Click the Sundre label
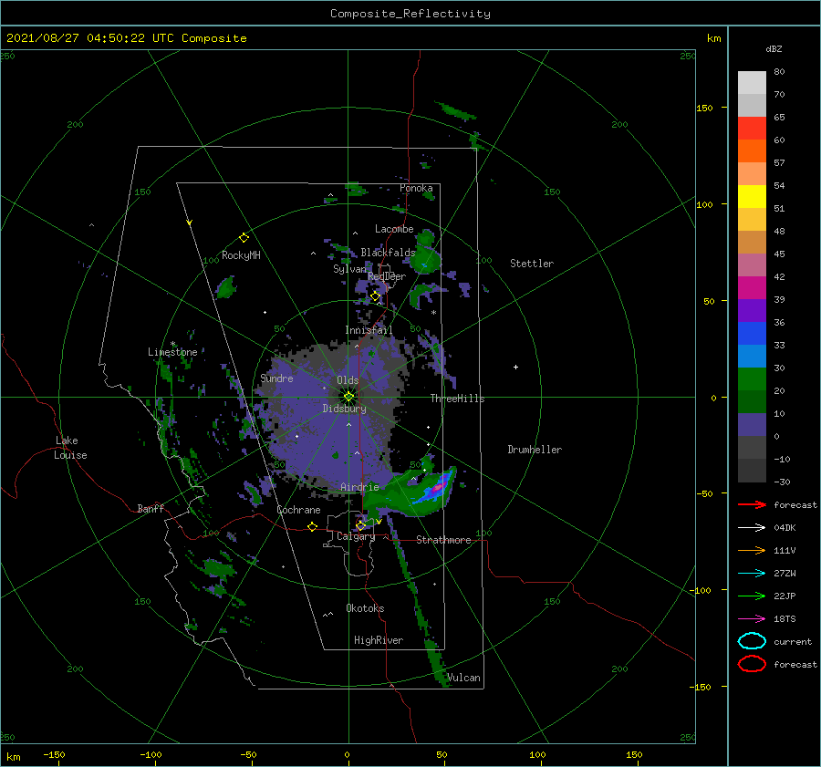821x767 pixels. 276,378
